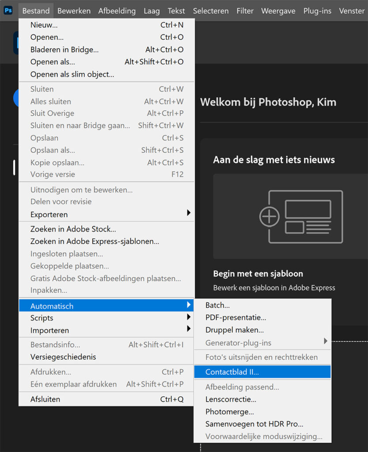Screen dimensions: 368x452
Task: Open the Versiegeschiedenis entry
Action: click(63, 357)
